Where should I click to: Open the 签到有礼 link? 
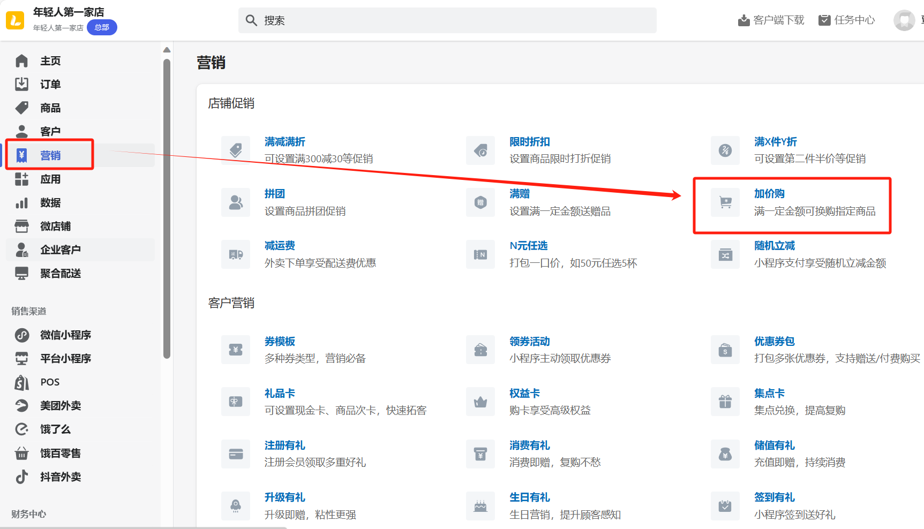point(775,497)
